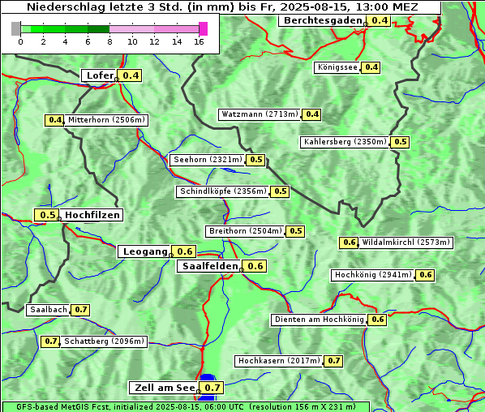Click the light pink 8-12 legend segment
This screenshot has width=485, height=412.
pos(131,29)
